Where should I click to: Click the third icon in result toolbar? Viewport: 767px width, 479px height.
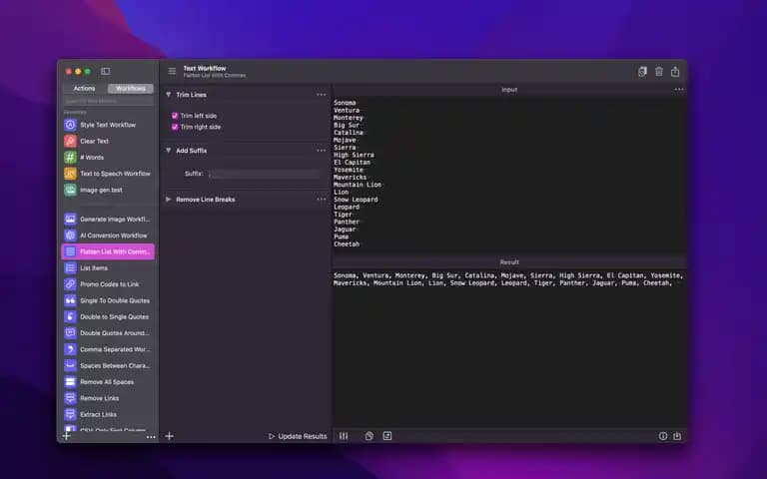[x=386, y=436]
